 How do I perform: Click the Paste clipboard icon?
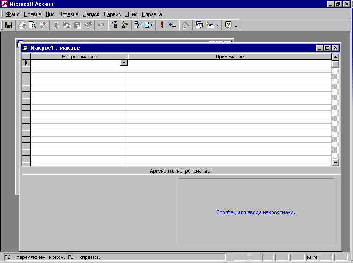click(77, 25)
